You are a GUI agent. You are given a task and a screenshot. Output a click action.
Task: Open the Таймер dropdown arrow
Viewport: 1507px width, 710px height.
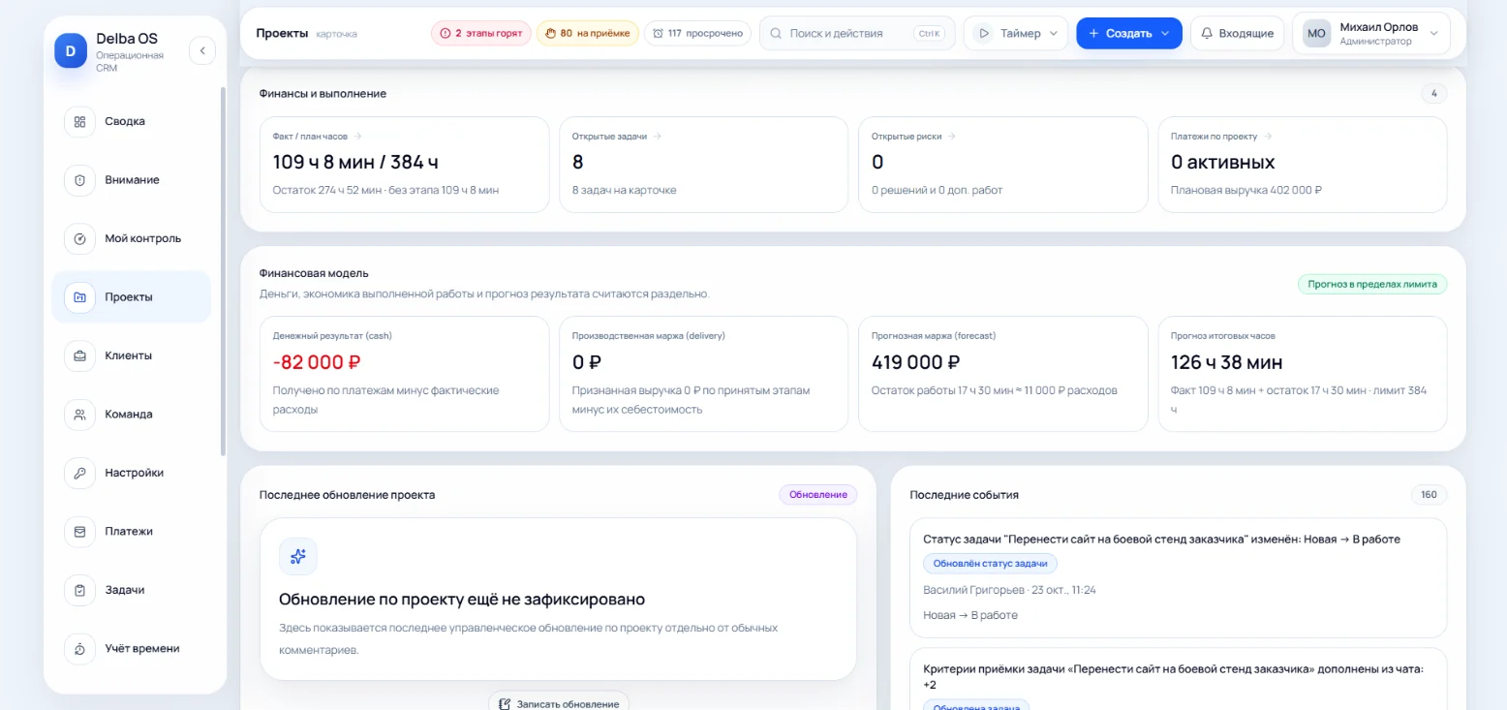tap(1054, 33)
